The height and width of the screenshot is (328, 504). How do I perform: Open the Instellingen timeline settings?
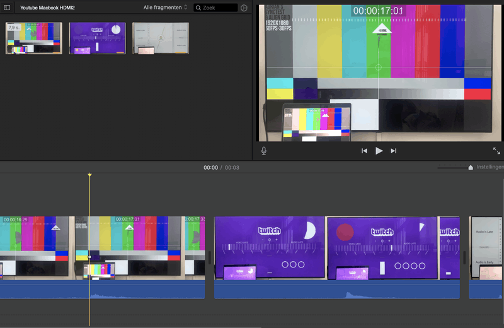490,167
